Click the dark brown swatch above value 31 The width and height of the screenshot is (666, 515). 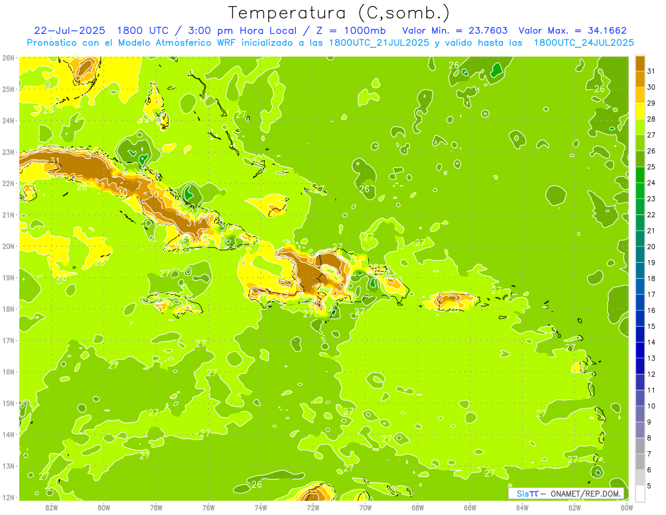pos(640,63)
